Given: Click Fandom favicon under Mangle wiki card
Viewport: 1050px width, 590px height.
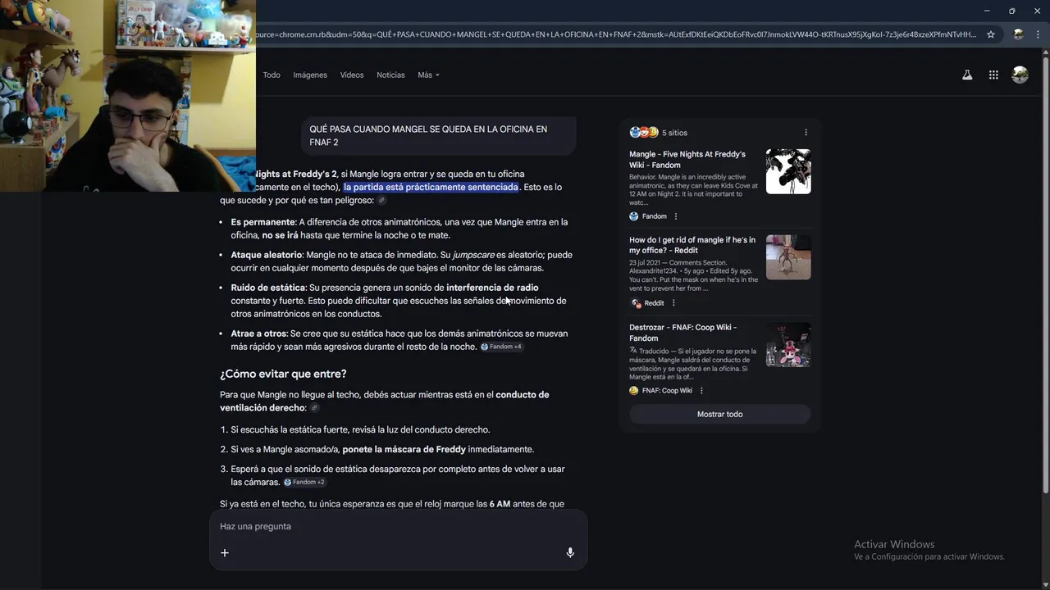Looking at the screenshot, I should pos(633,216).
